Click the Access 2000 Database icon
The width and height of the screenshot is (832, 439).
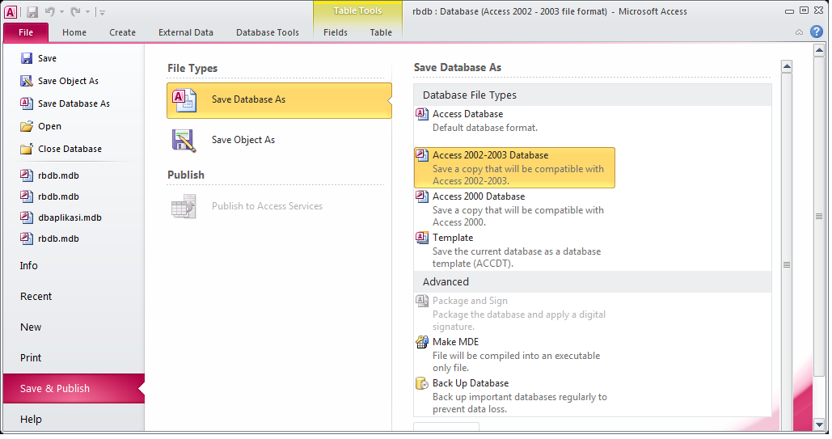(x=422, y=196)
